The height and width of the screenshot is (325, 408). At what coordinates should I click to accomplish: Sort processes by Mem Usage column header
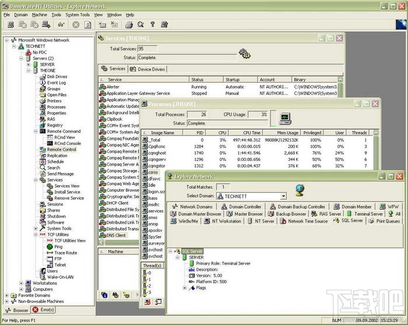[282, 133]
